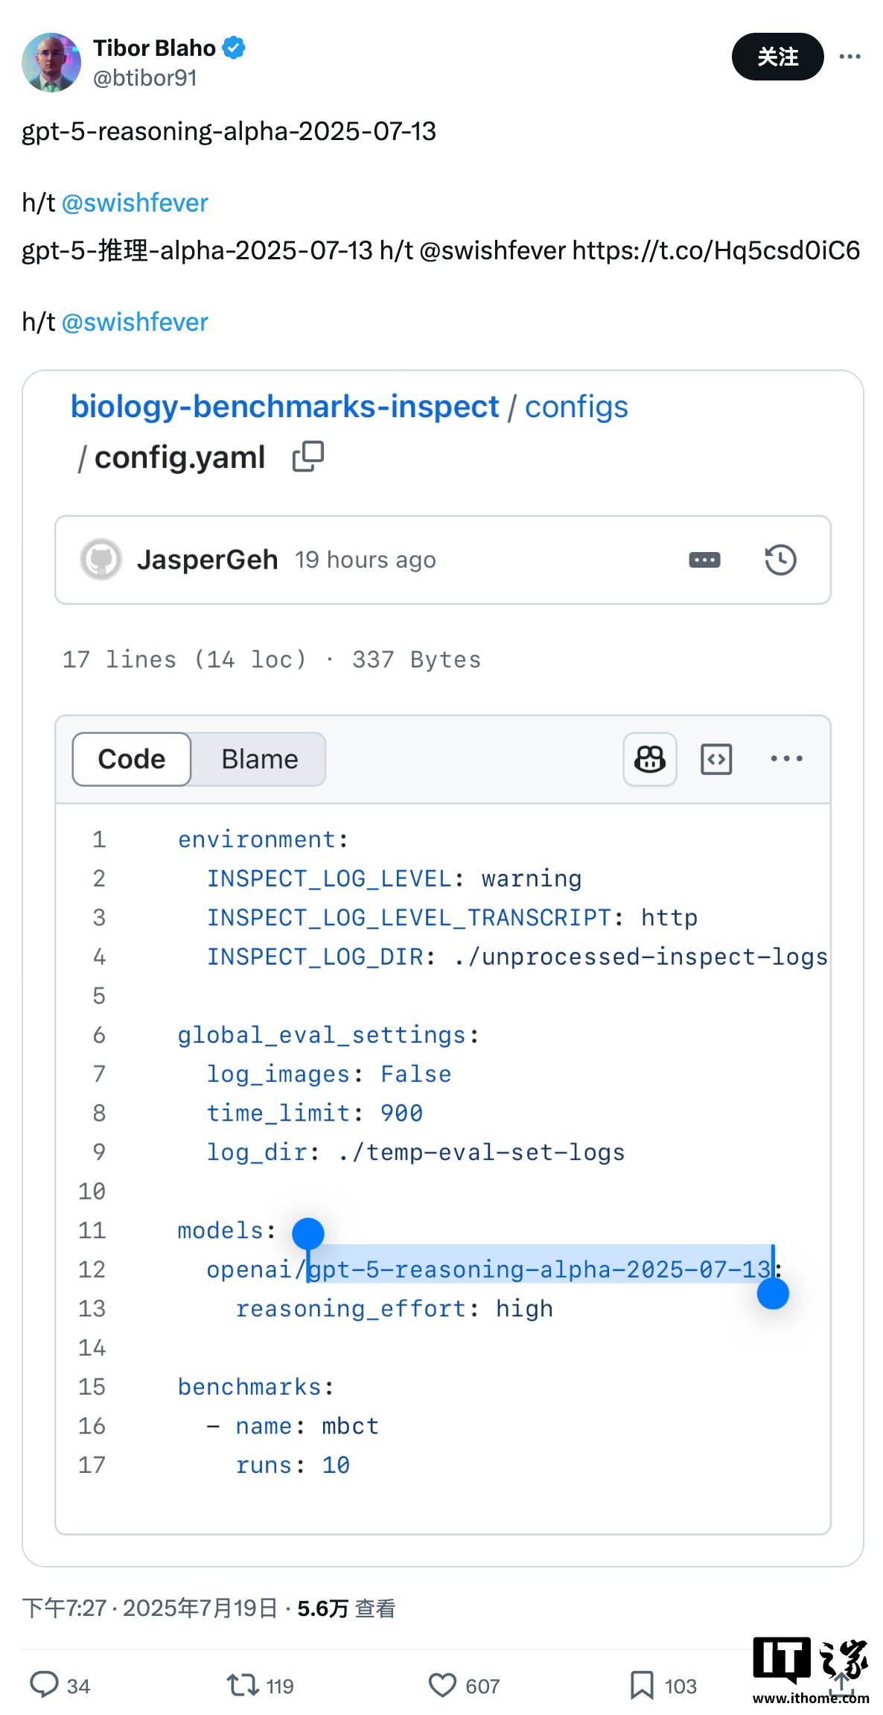Image resolution: width=883 pixels, height=1715 pixels.
Task: Click the blue verified badge
Action: click(x=234, y=48)
